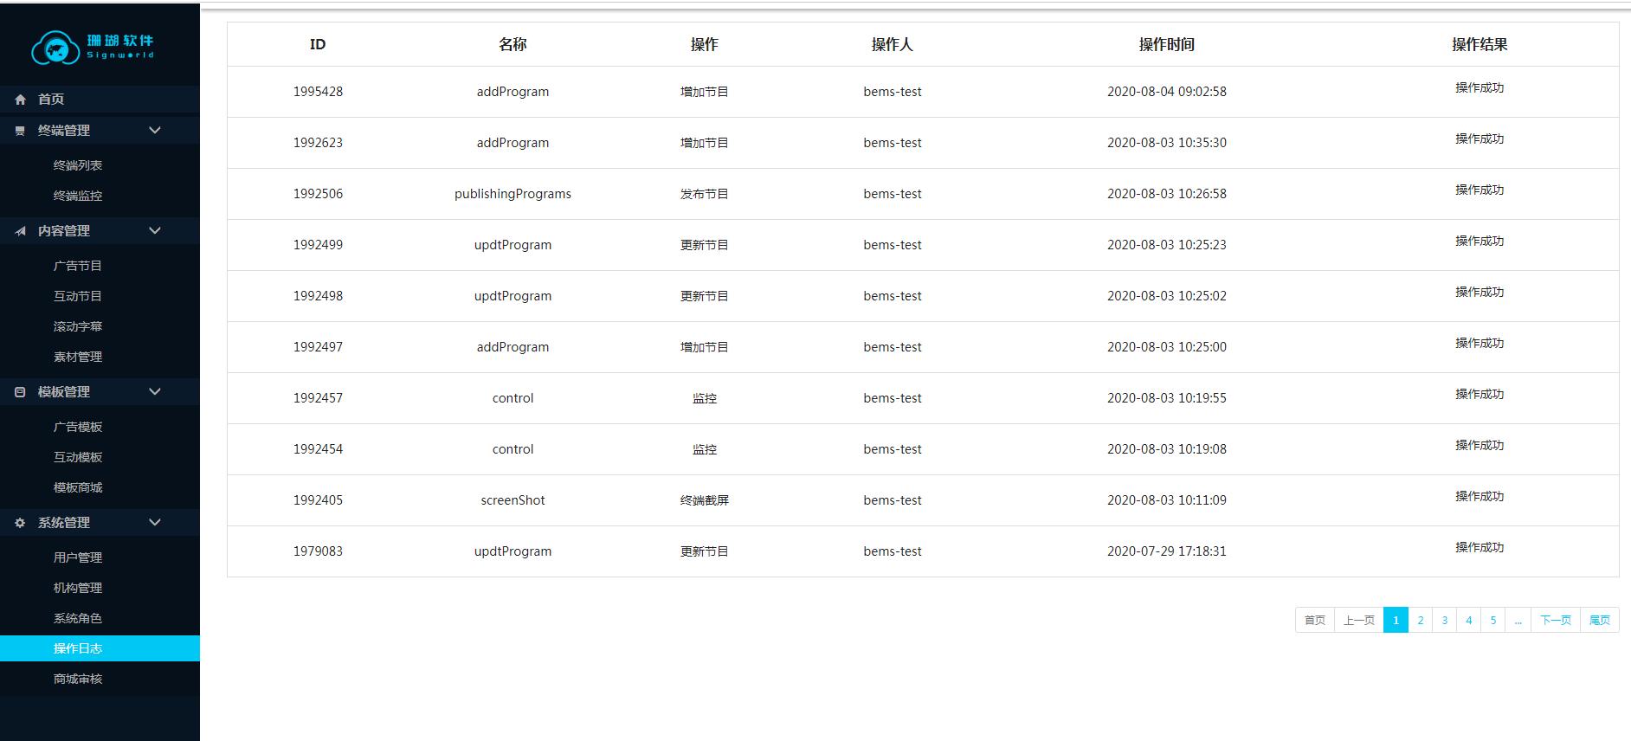1631x741 pixels.
Task: Click the terminal icon beside 终端管理
Action: point(20,131)
